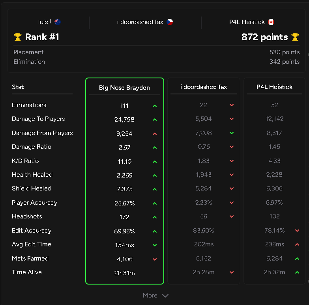Click green arrow beside 25.67% accuracy
Image resolution: width=309 pixels, height=305 pixels.
click(155, 203)
